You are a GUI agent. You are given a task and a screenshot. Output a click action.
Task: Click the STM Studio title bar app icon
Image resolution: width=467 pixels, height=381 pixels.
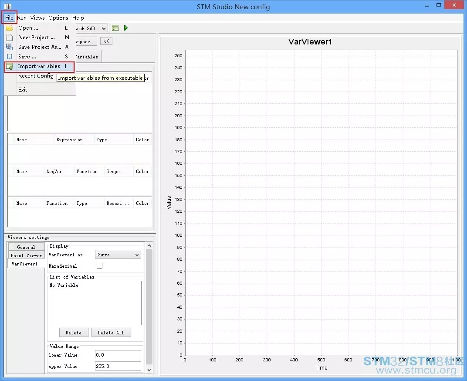click(8, 6)
